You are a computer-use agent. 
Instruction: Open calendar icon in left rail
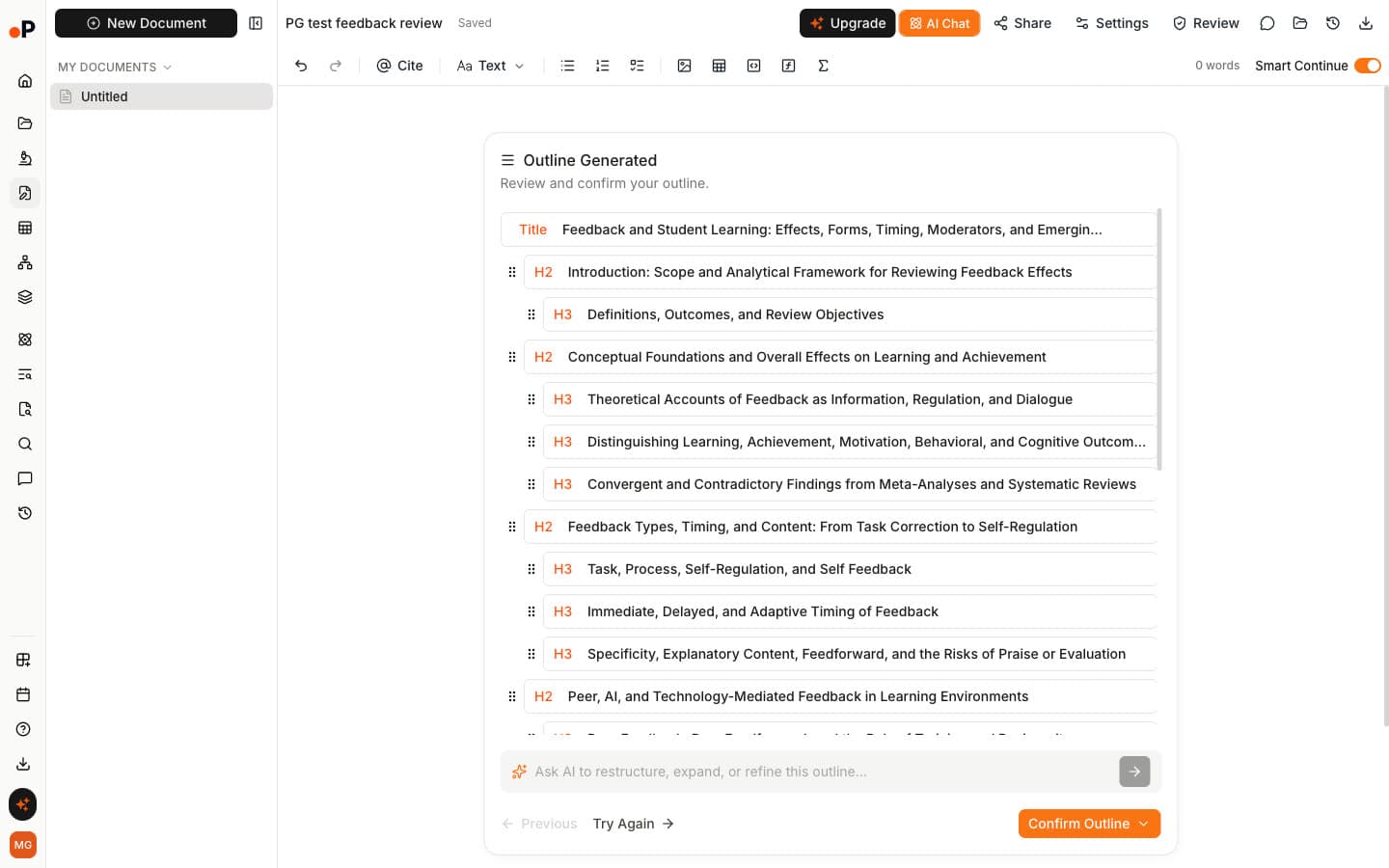(23, 694)
